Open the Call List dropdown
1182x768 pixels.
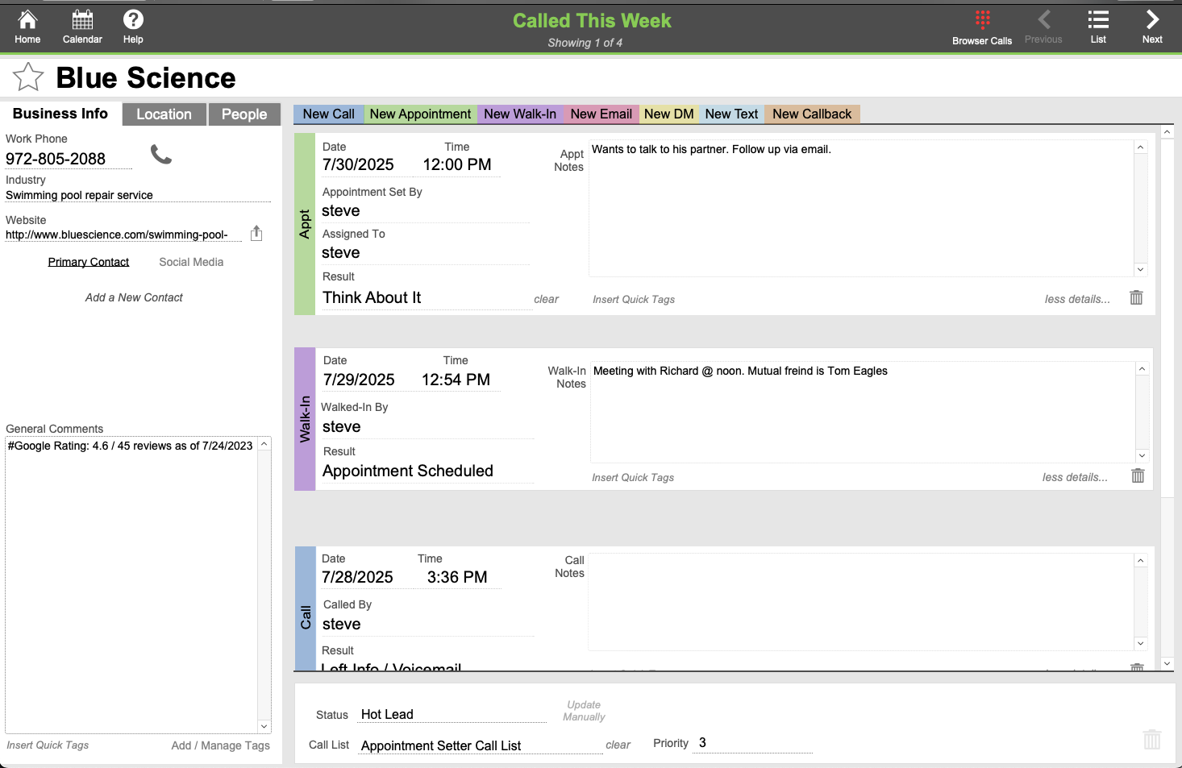[x=481, y=746]
